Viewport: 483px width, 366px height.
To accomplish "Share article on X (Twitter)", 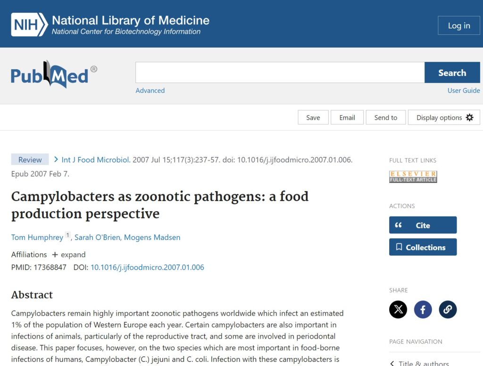I will [398, 309].
